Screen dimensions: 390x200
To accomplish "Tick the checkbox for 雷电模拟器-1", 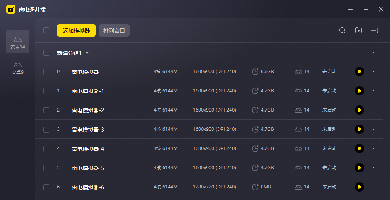I will 46,91.
